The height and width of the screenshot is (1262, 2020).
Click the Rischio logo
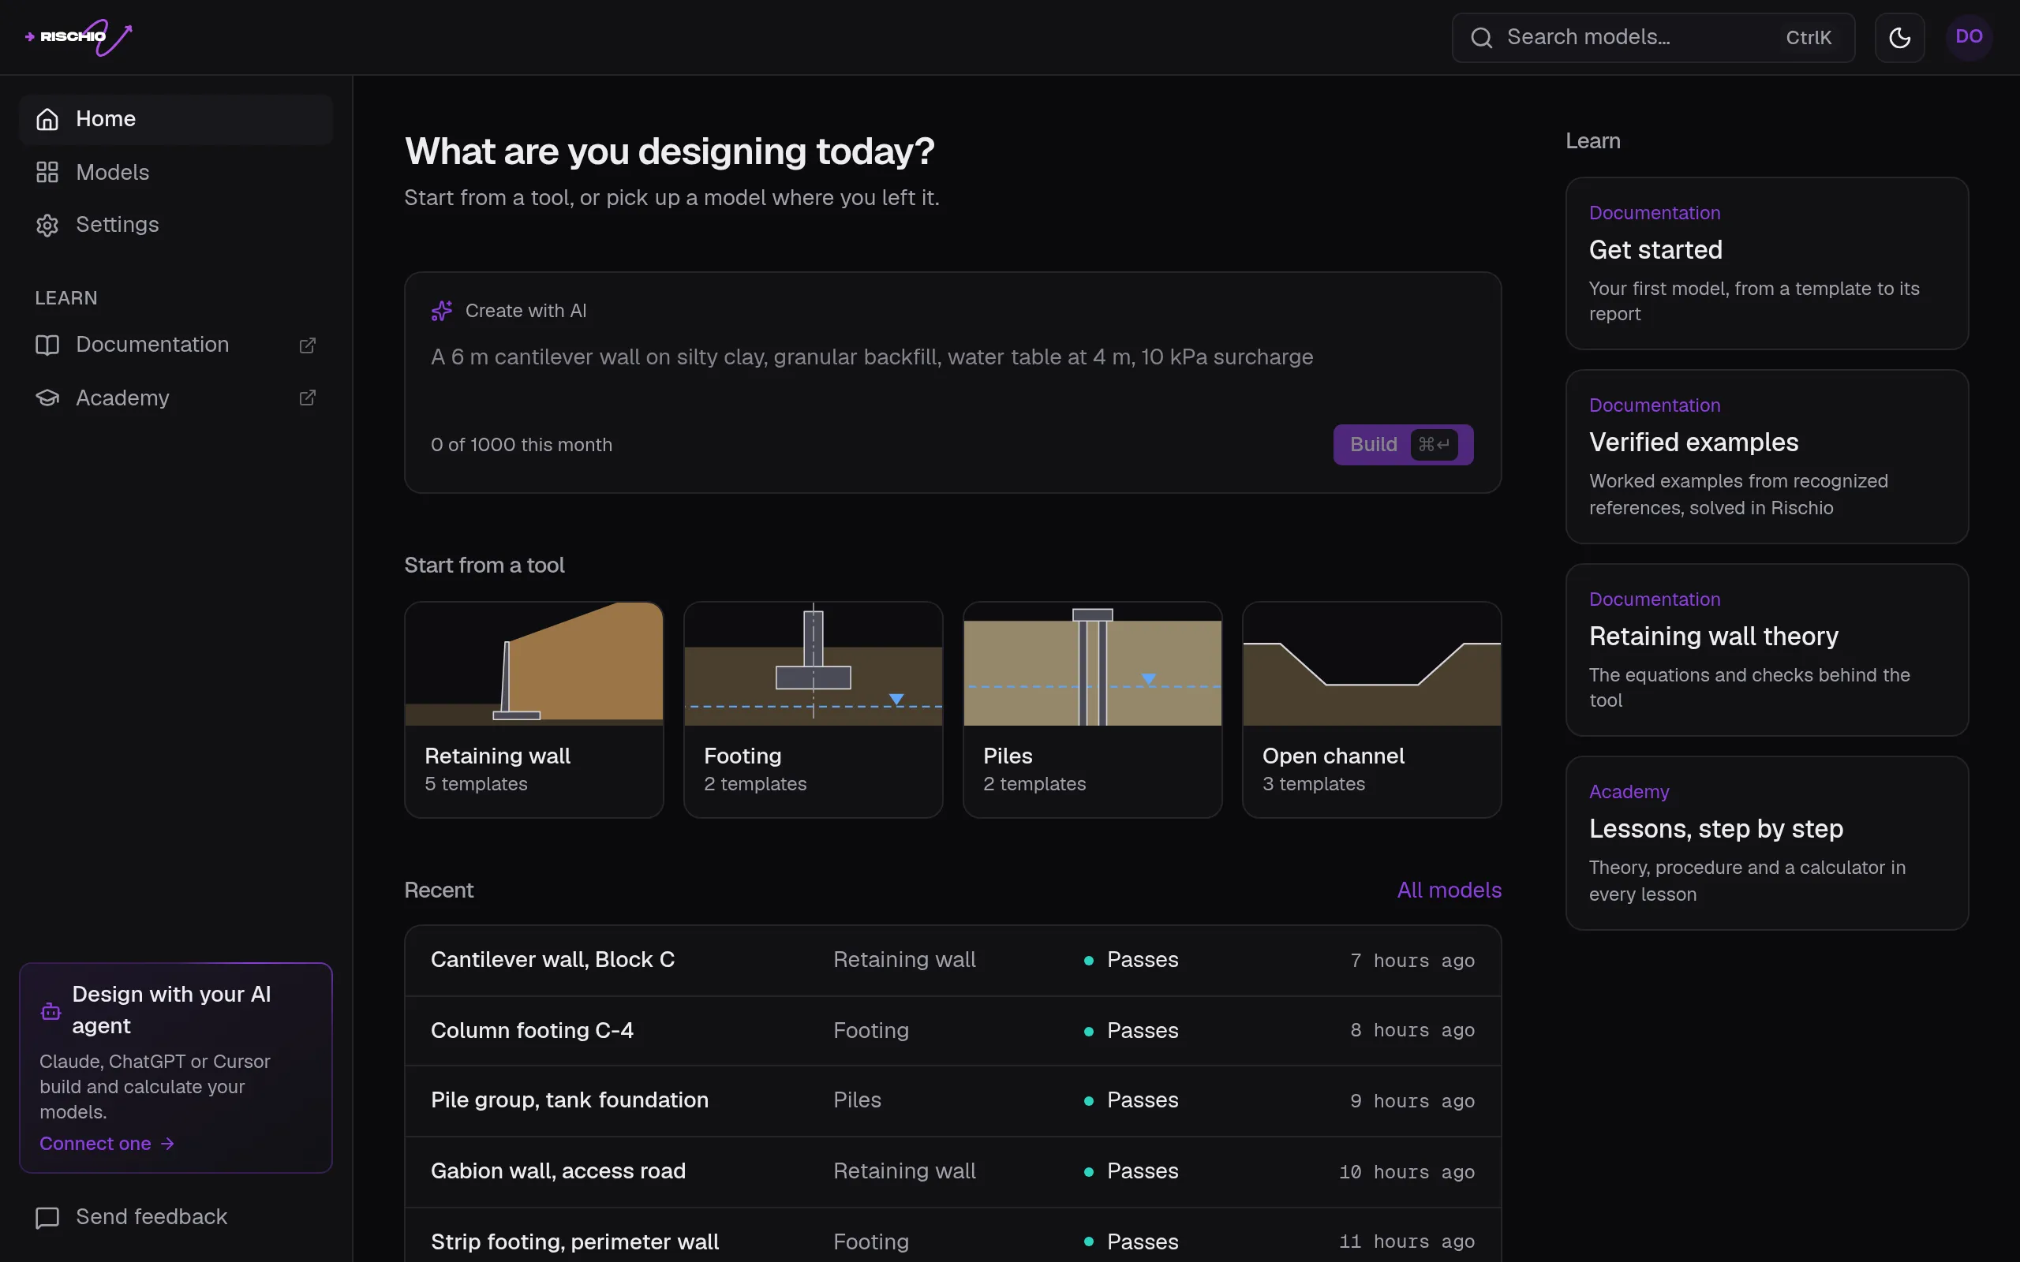coord(78,37)
